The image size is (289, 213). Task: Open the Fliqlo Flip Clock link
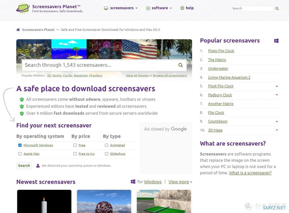221,51
